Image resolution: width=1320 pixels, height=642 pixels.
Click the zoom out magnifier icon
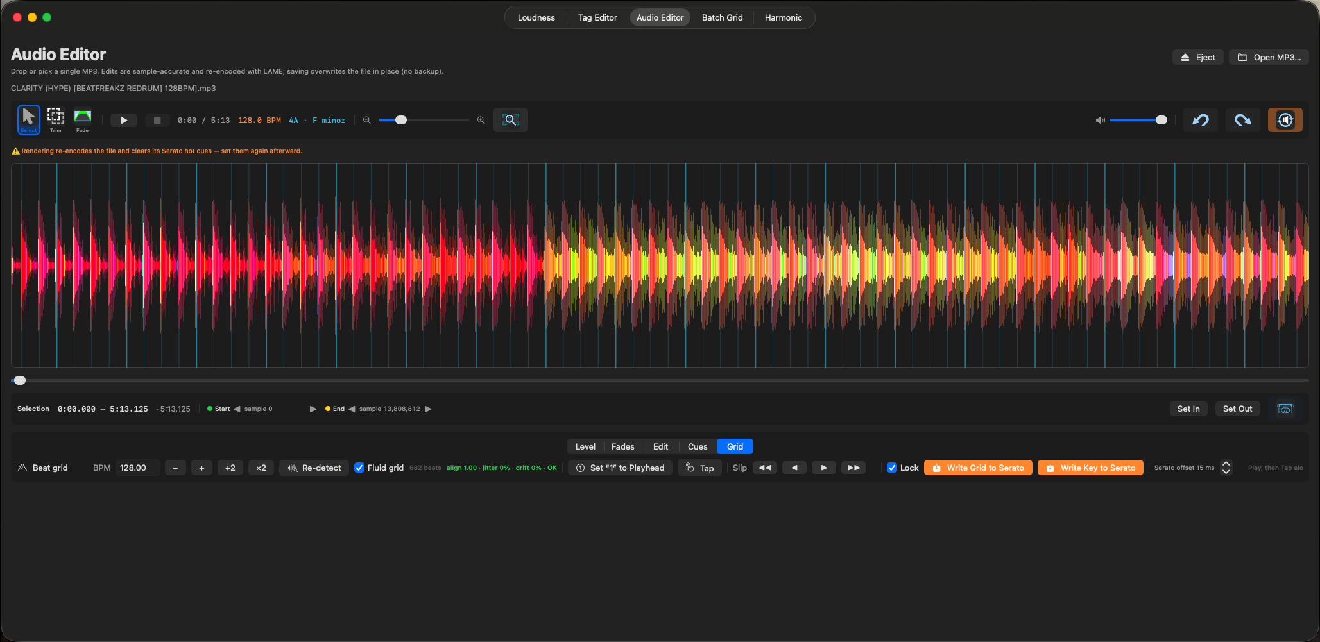[366, 120]
